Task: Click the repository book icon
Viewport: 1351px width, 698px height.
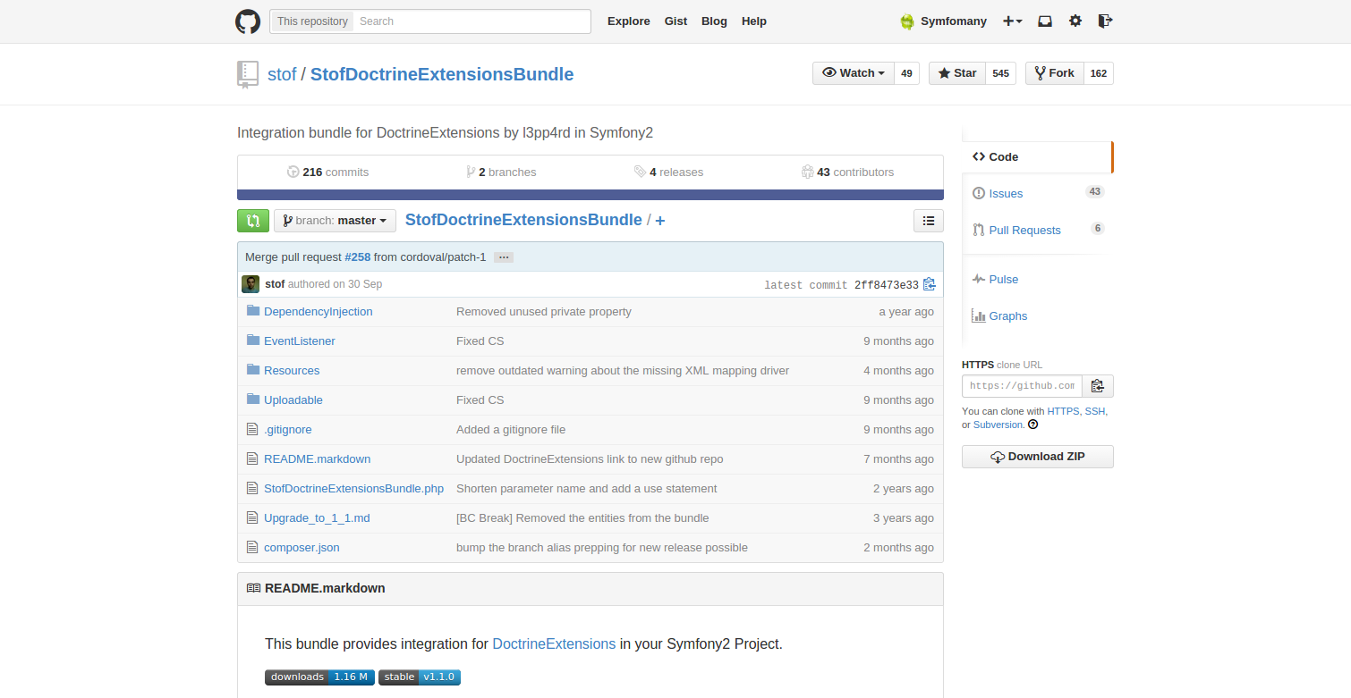Action: [248, 74]
